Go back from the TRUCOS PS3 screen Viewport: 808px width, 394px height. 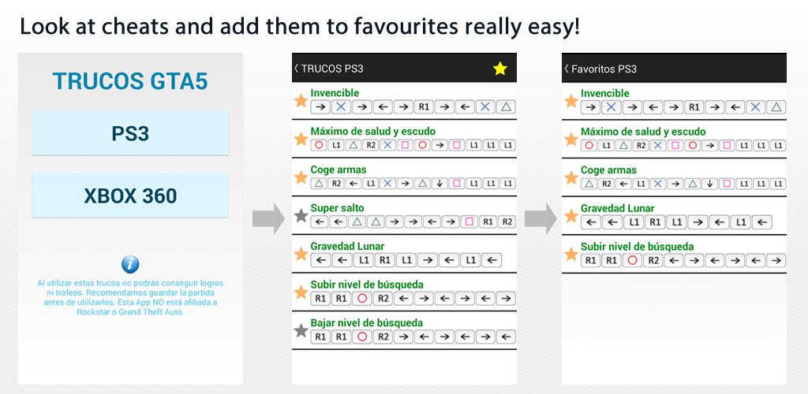click(296, 69)
